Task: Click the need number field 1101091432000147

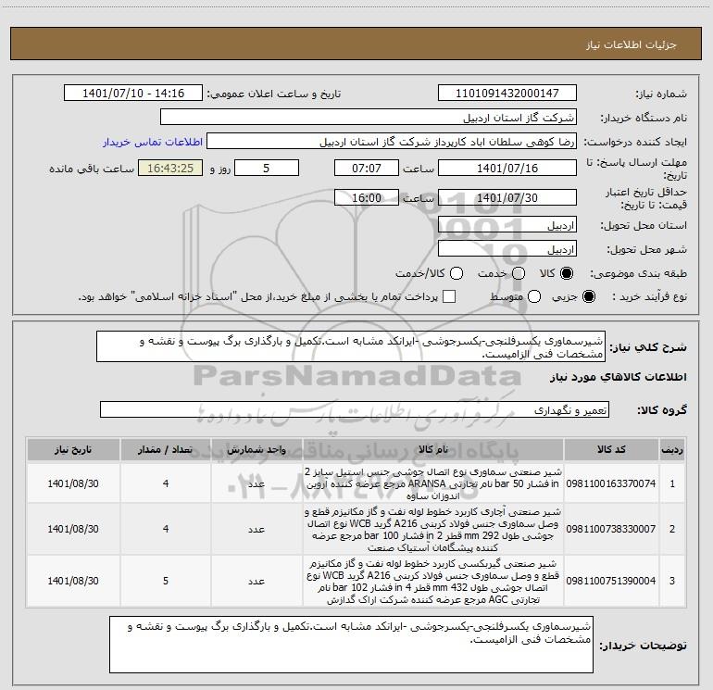Action: (x=507, y=93)
